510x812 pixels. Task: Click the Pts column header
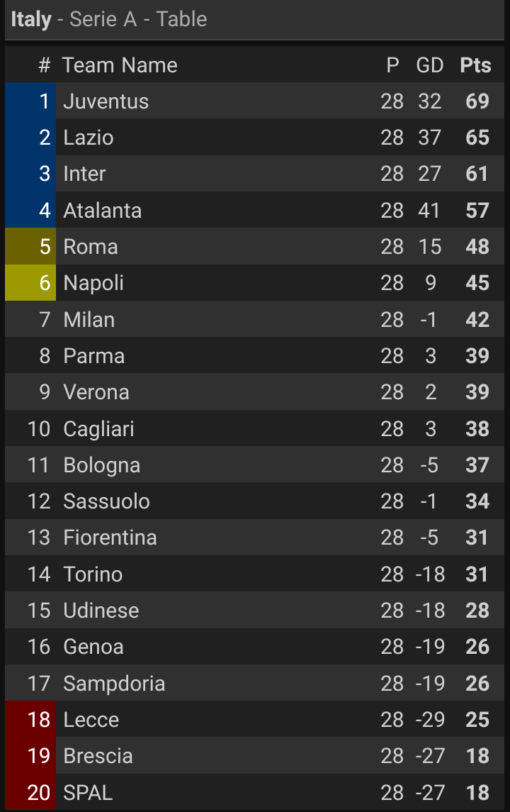[x=475, y=65]
